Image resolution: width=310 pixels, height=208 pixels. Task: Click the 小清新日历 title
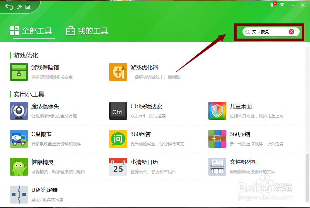pyautogui.click(x=144, y=162)
